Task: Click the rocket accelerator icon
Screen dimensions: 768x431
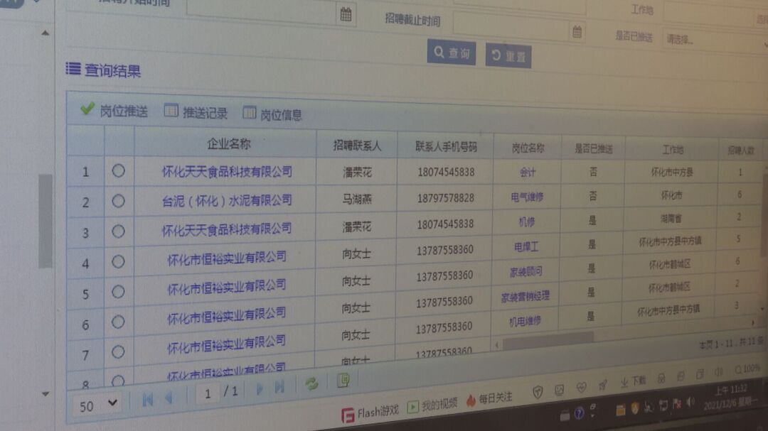Action: (603, 385)
